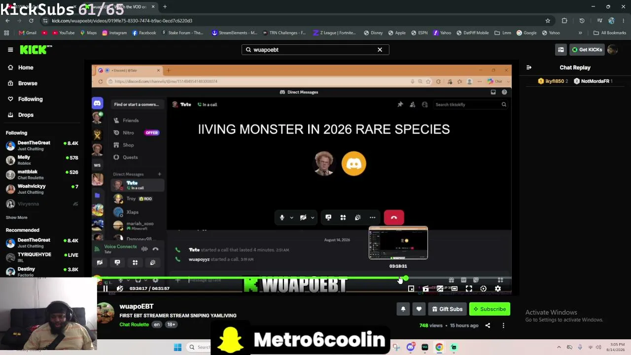
Task: Reload the page in Chrome
Action: 31,21
